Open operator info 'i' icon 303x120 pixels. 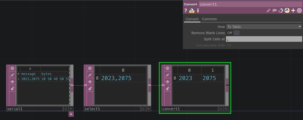click(x=198, y=11)
